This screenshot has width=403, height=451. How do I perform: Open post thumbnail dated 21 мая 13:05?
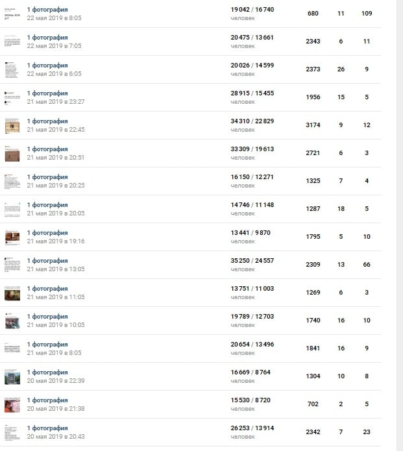(x=12, y=265)
